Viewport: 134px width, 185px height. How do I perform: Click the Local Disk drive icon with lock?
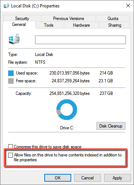(14, 39)
